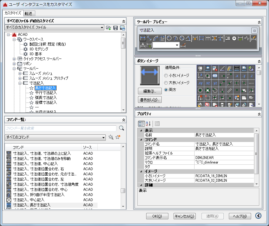
Task: Select 3D モデリング workspace item
Action: pos(39,49)
